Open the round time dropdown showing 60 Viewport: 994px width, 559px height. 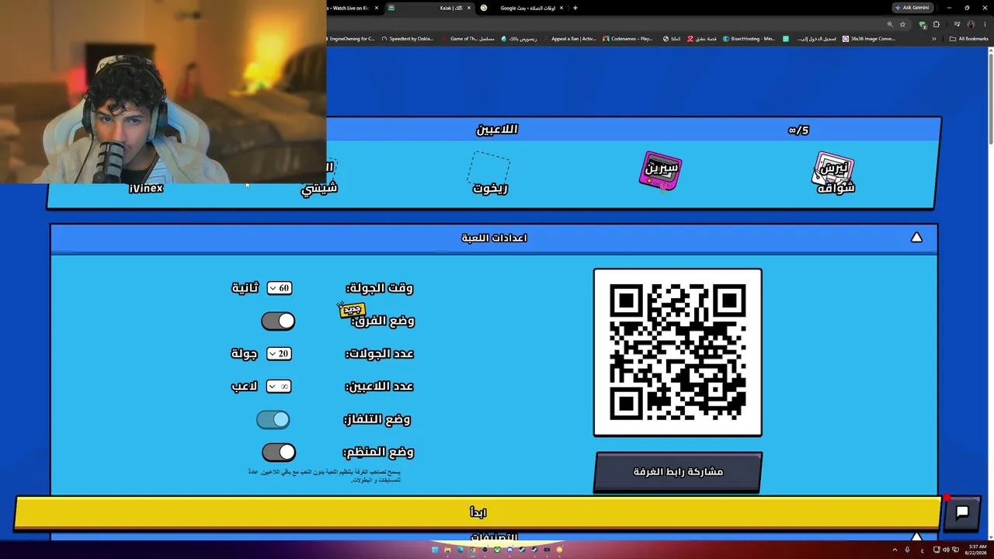(x=280, y=288)
